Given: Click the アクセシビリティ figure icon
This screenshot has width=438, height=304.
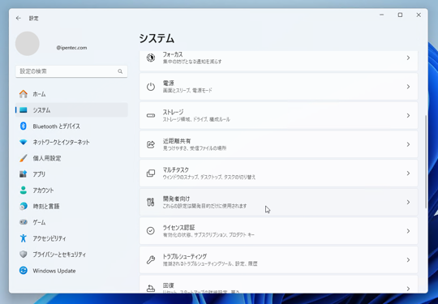Looking at the screenshot, I should click(24, 238).
